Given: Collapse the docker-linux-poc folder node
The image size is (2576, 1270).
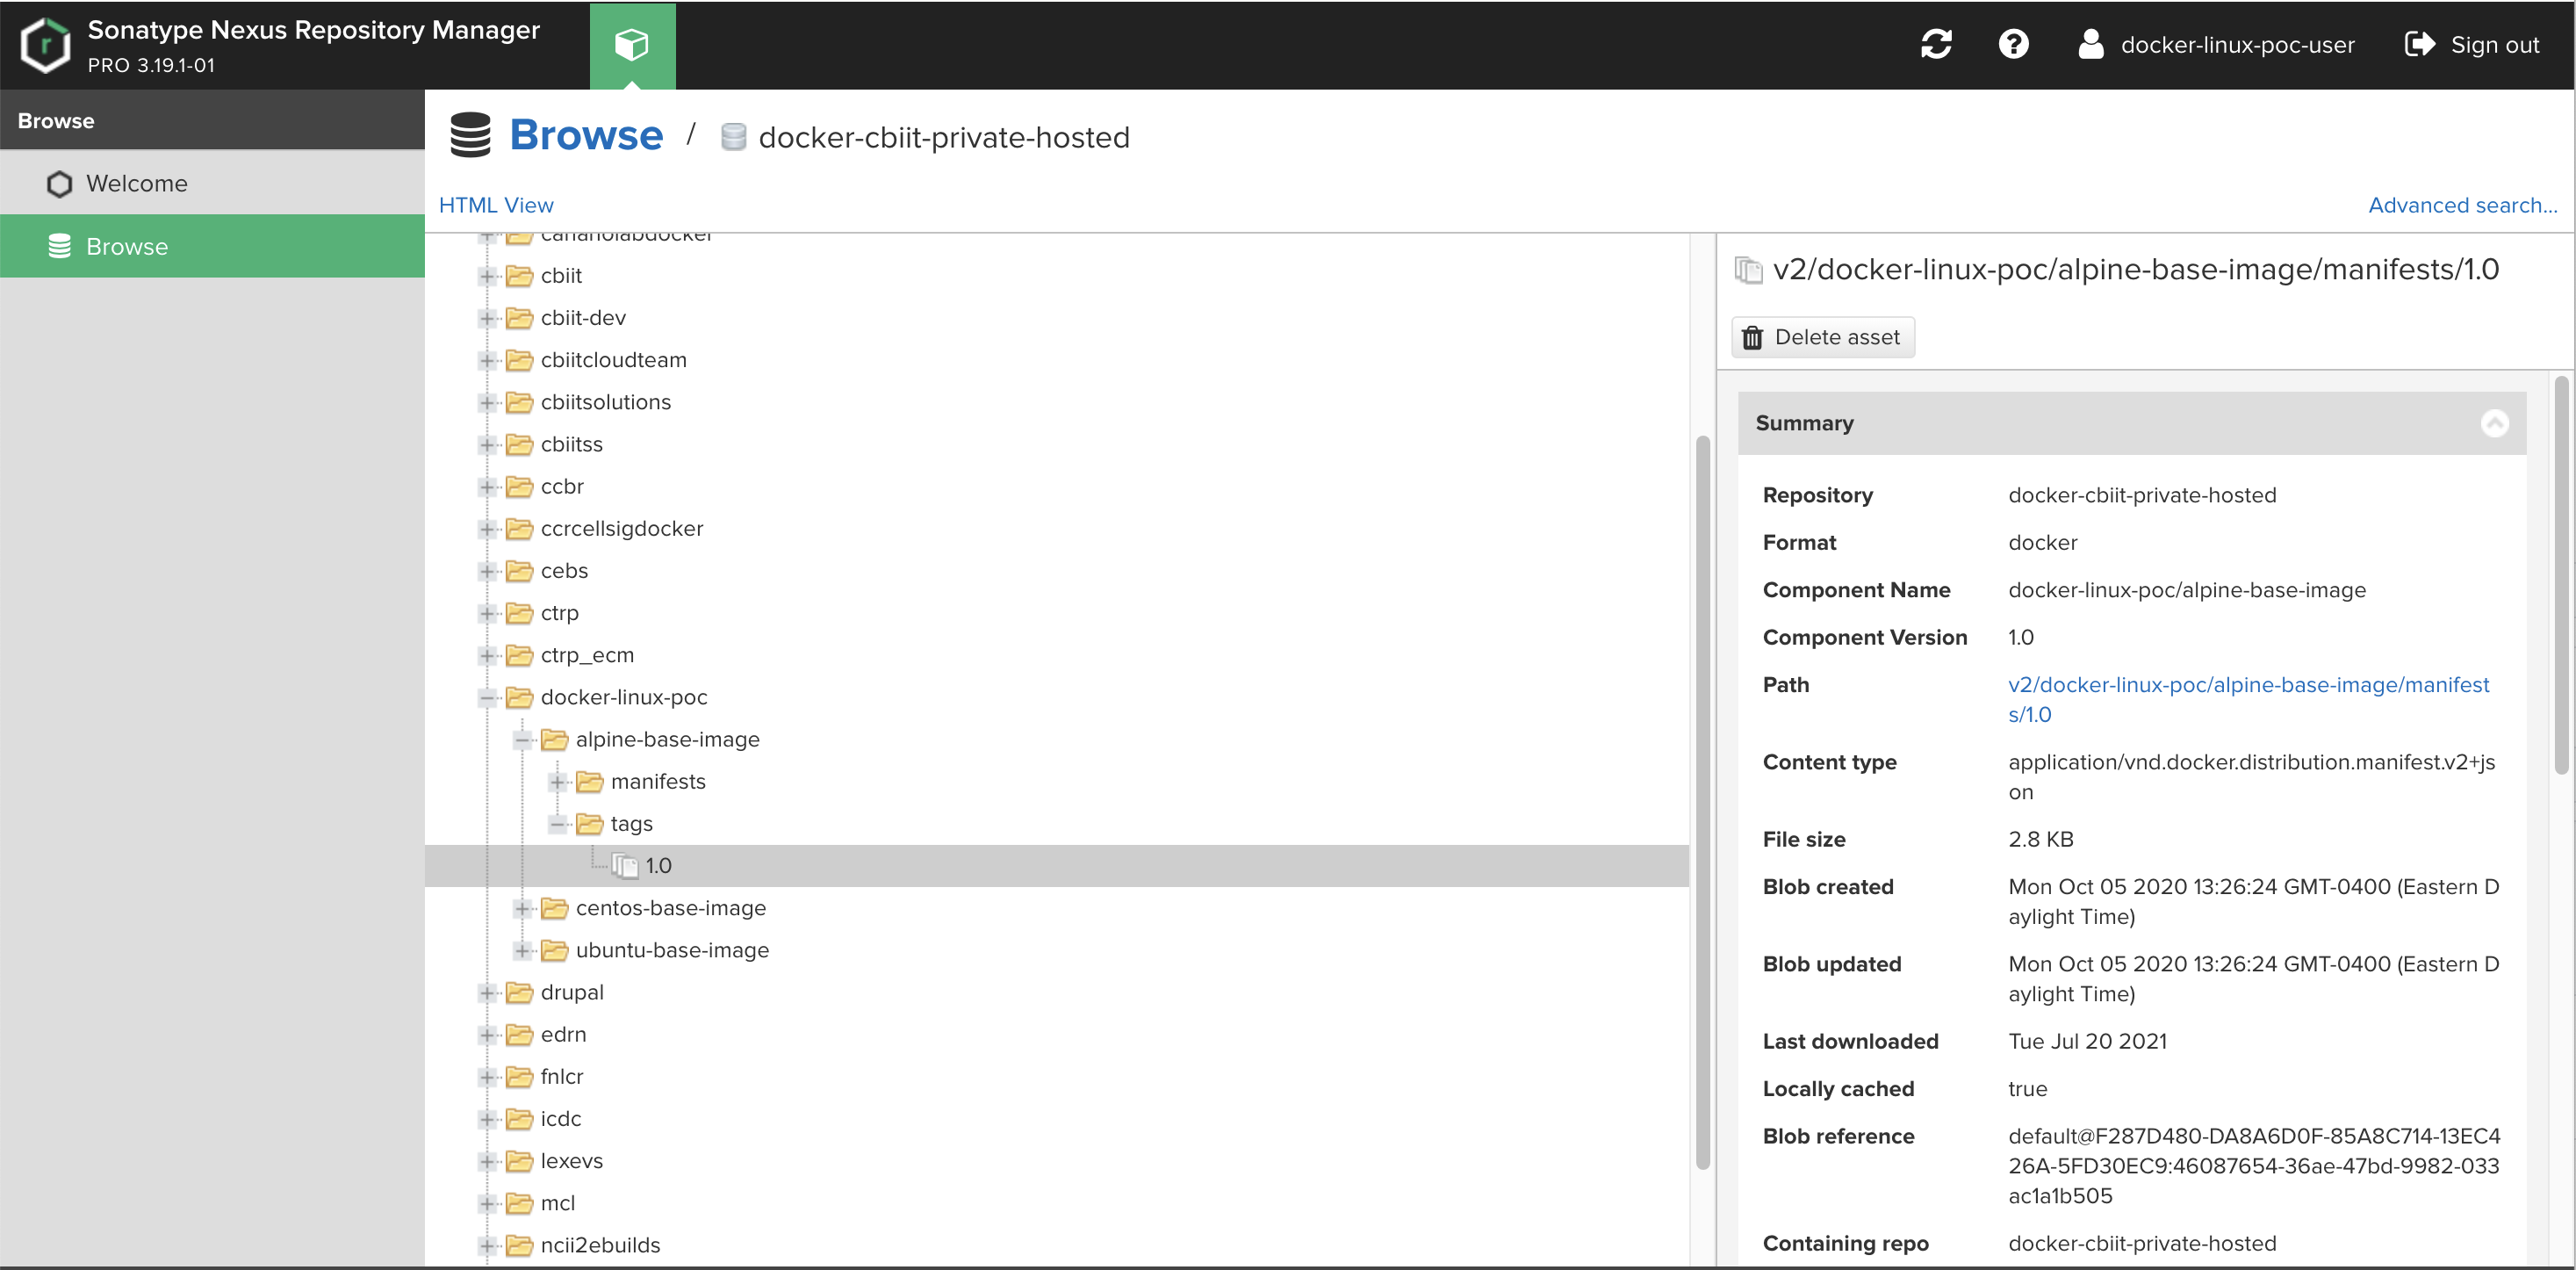Looking at the screenshot, I should 487,697.
